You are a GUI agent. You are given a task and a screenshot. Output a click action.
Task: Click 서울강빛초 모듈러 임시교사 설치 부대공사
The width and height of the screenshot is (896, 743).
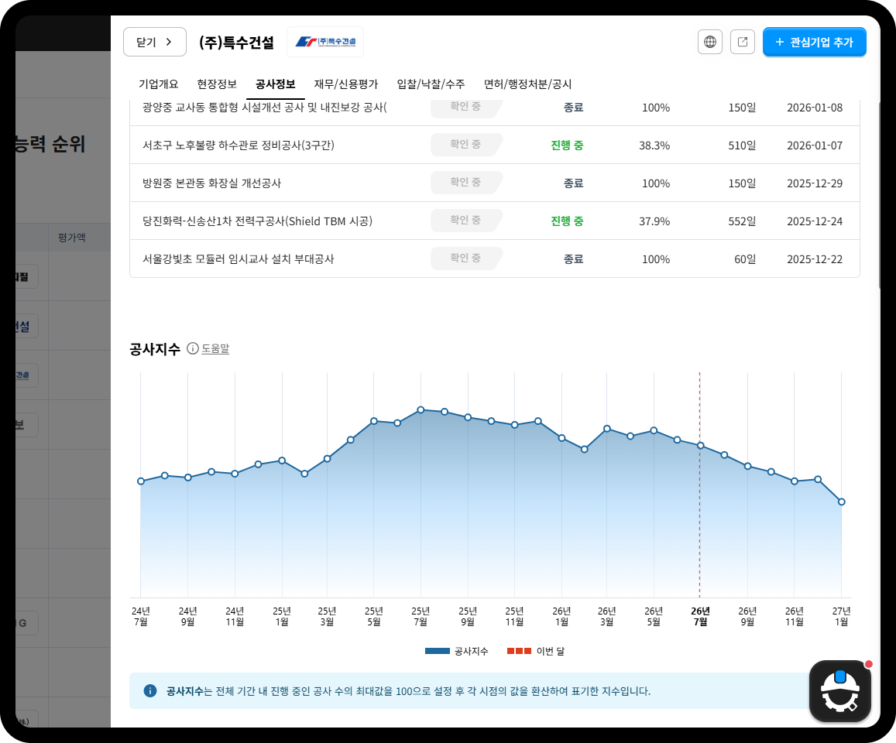(239, 259)
